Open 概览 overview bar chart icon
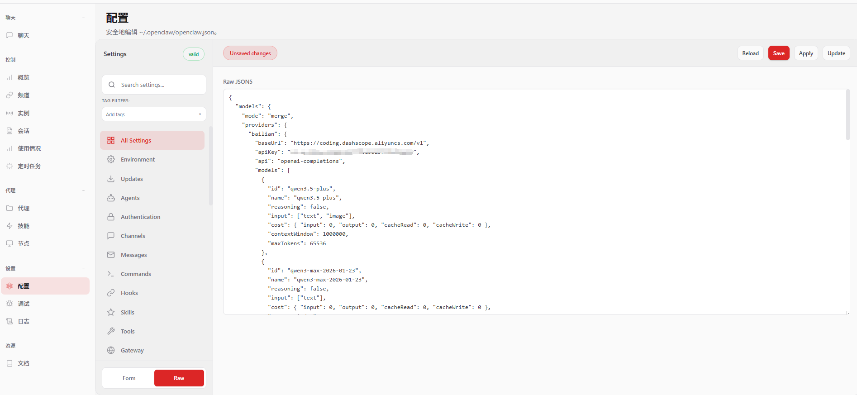The width and height of the screenshot is (857, 395). (x=10, y=77)
